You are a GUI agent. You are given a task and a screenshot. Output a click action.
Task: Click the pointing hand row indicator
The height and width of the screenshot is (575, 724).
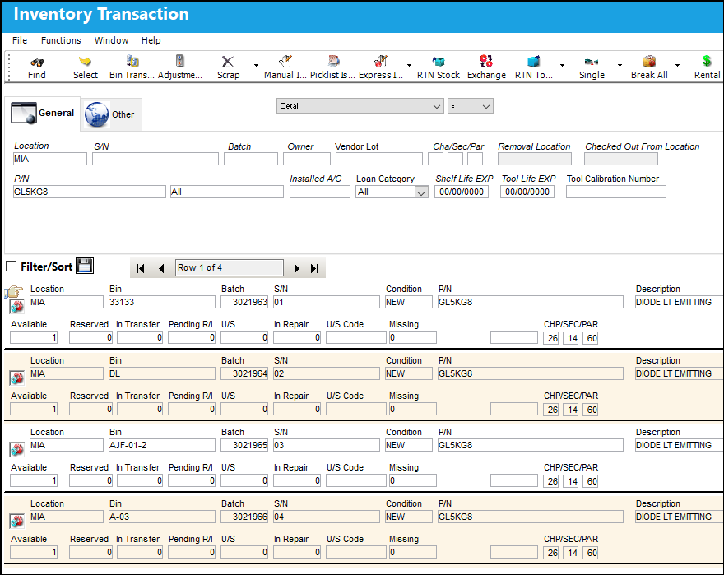point(13,291)
